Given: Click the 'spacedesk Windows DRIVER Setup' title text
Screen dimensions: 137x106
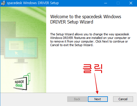Looking at the screenshot, I should click(33, 3).
